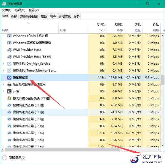Click the Task Manager title bar icon
This screenshot has width=165, height=164.
tap(4, 4)
